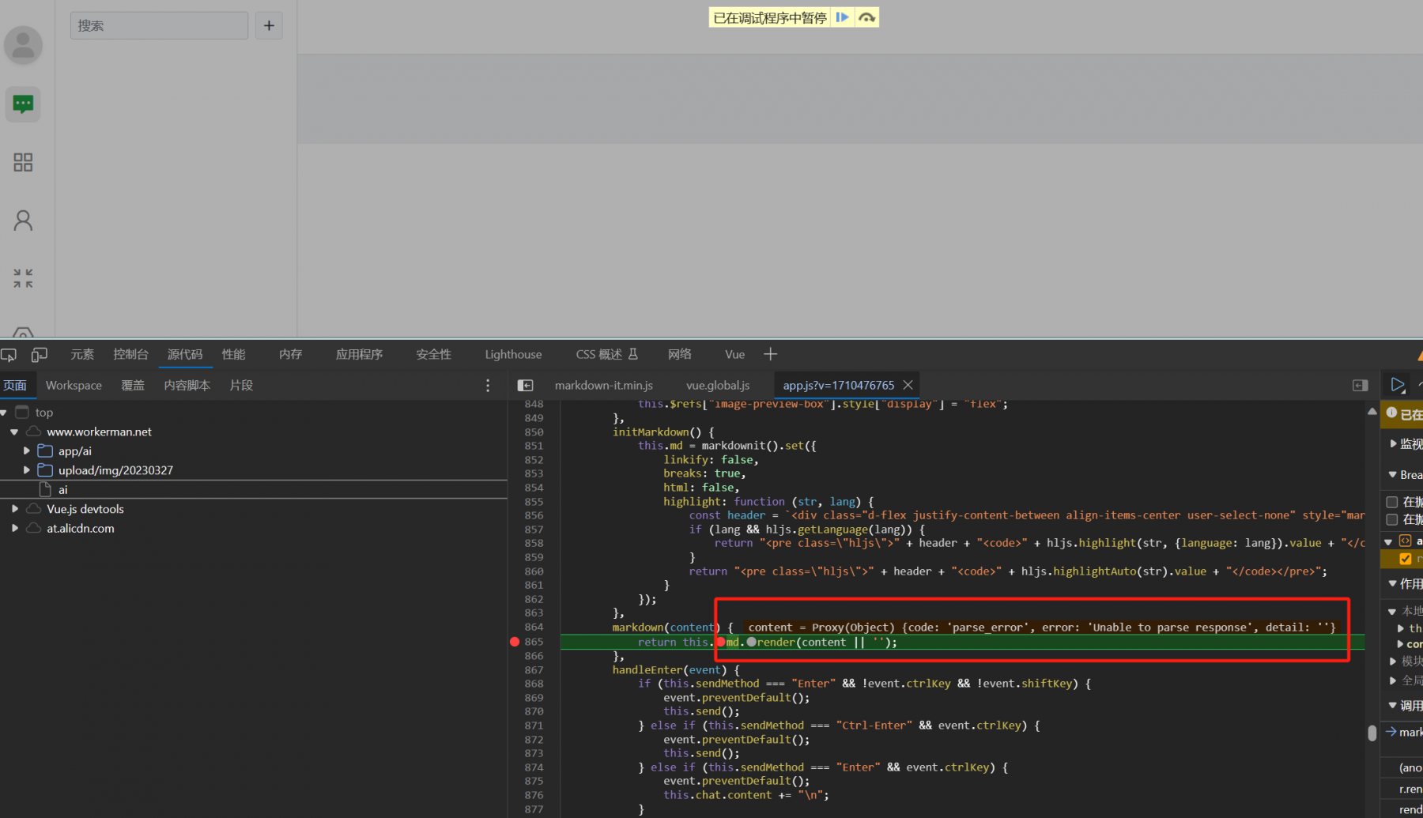This screenshot has width=1423, height=818.
Task: Toggle second pause-on-exceptions checkbox
Action: click(1392, 519)
